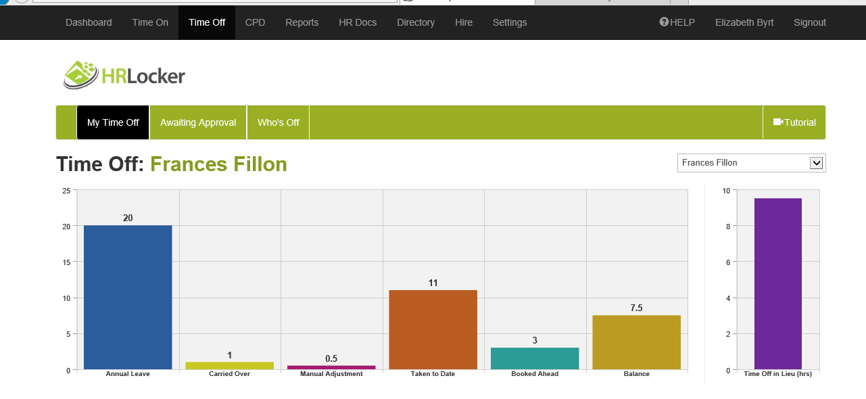Go to Time On in navigation
Screen dimensions: 866x399
coord(150,22)
